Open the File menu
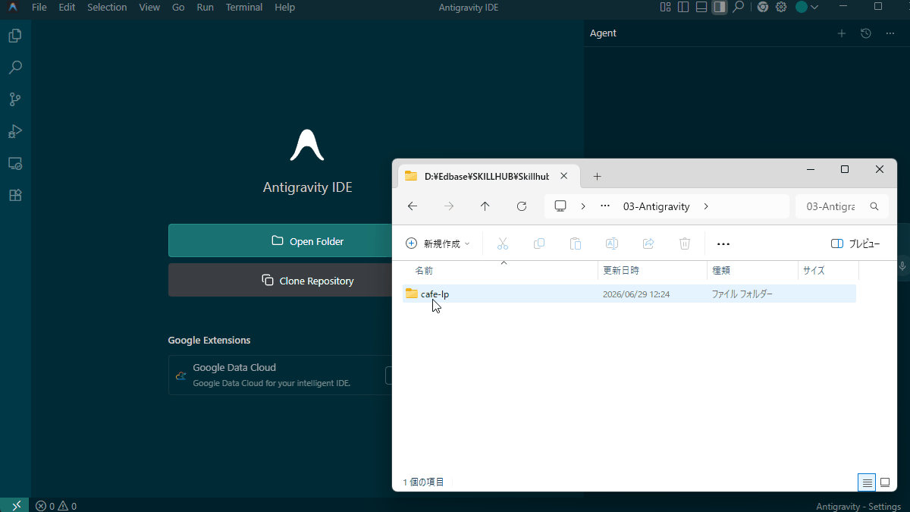This screenshot has width=910, height=512. coord(39,7)
